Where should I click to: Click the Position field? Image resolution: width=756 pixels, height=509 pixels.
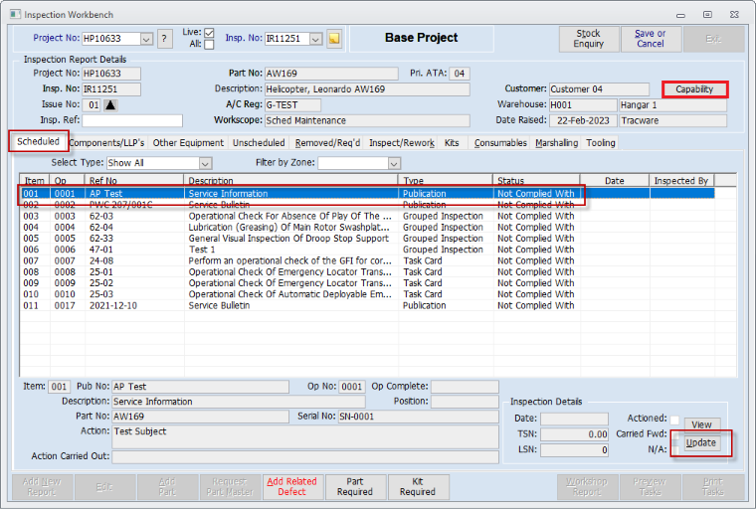[465, 402]
